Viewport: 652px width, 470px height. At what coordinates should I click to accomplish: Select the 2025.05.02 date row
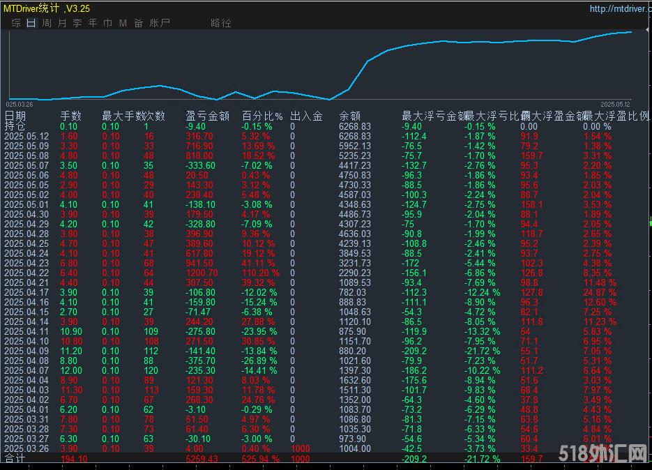click(x=326, y=195)
